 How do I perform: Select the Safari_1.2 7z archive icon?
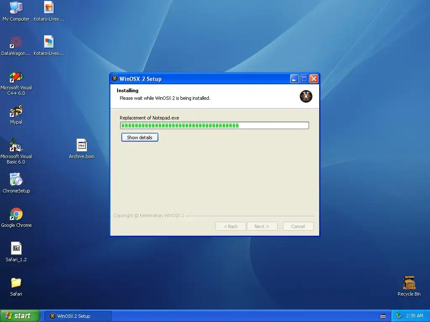click(x=16, y=248)
